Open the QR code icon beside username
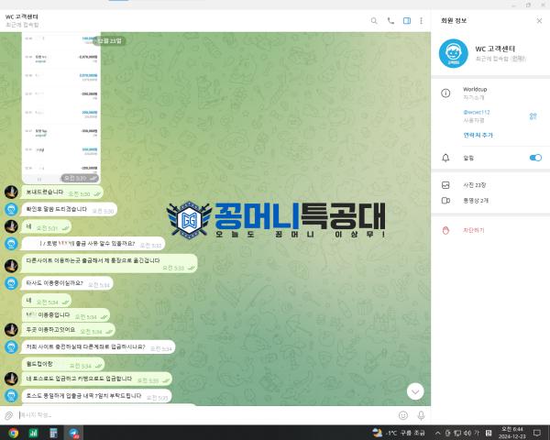 pyautogui.click(x=533, y=116)
